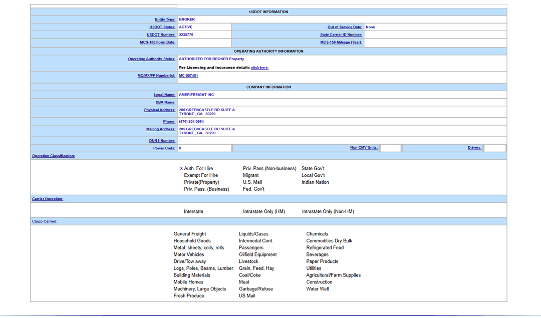This screenshot has height=318, width=541.
Task: Select the BROKER entity type value
Action: coord(187,20)
